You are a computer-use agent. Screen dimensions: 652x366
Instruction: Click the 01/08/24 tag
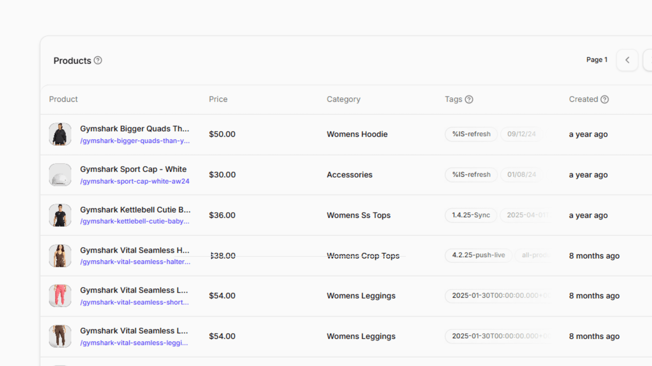pos(521,175)
